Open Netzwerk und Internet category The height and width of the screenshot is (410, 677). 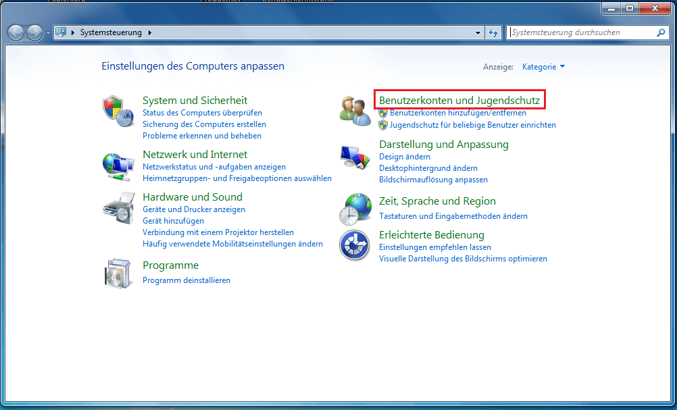(195, 154)
